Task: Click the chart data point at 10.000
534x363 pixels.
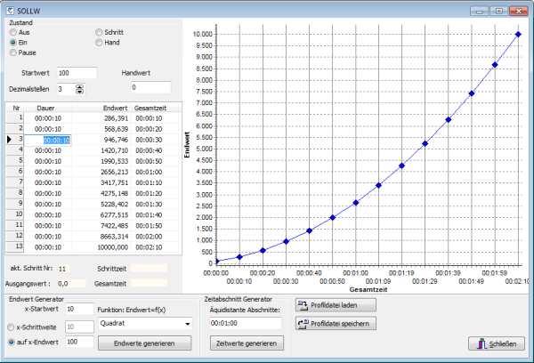Action: pos(518,34)
